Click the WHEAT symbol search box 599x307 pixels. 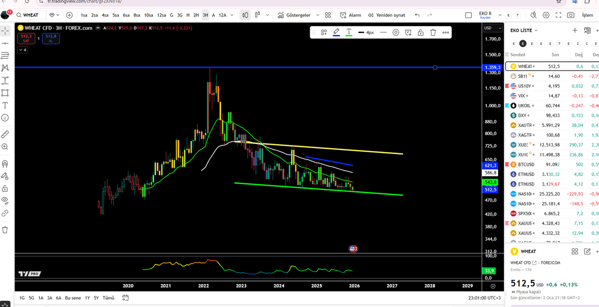[x=30, y=15]
